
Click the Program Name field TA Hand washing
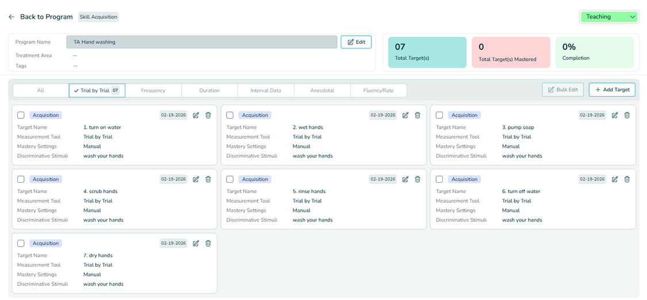point(201,42)
